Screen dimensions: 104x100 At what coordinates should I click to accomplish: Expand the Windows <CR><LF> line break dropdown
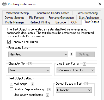(x=76, y=70)
